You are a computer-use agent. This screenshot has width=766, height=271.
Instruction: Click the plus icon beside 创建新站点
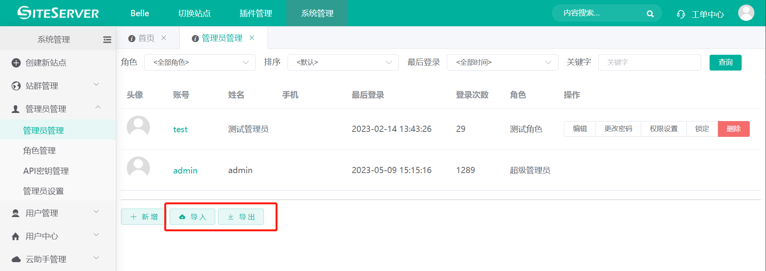[16, 62]
